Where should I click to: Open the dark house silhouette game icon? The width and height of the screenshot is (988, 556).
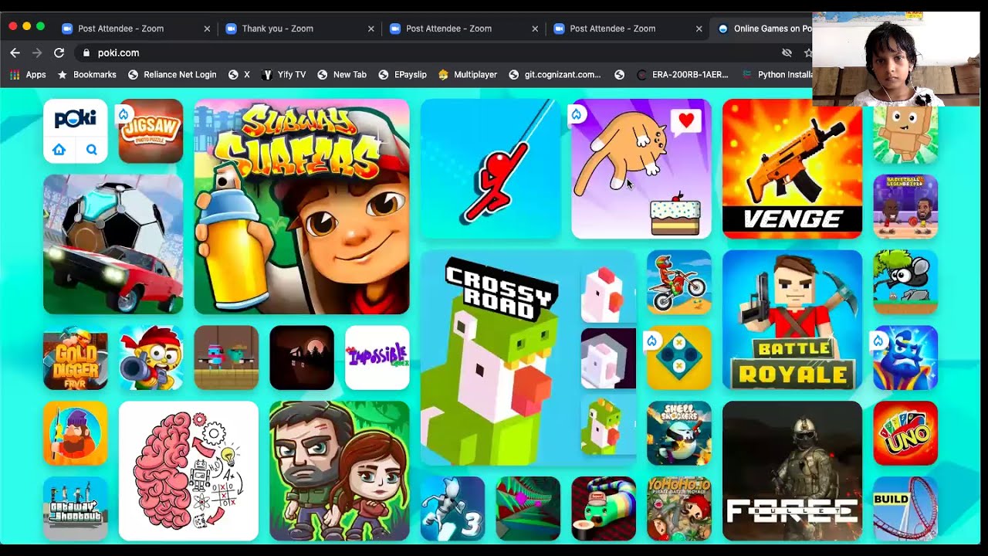[302, 358]
